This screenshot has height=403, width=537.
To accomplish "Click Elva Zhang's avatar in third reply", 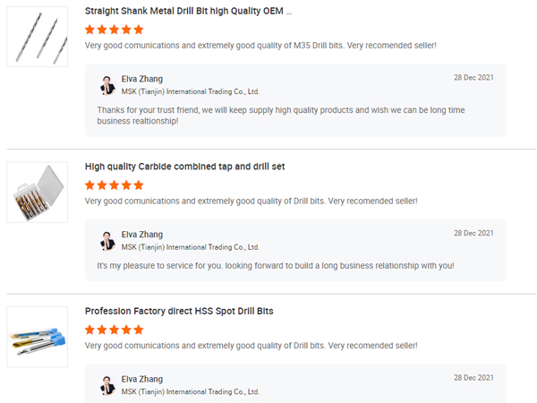I will (107, 385).
